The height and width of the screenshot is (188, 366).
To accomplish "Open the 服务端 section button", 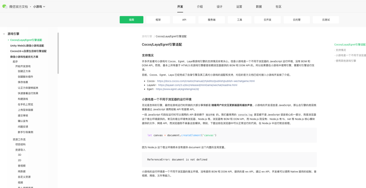I will click(211, 20).
